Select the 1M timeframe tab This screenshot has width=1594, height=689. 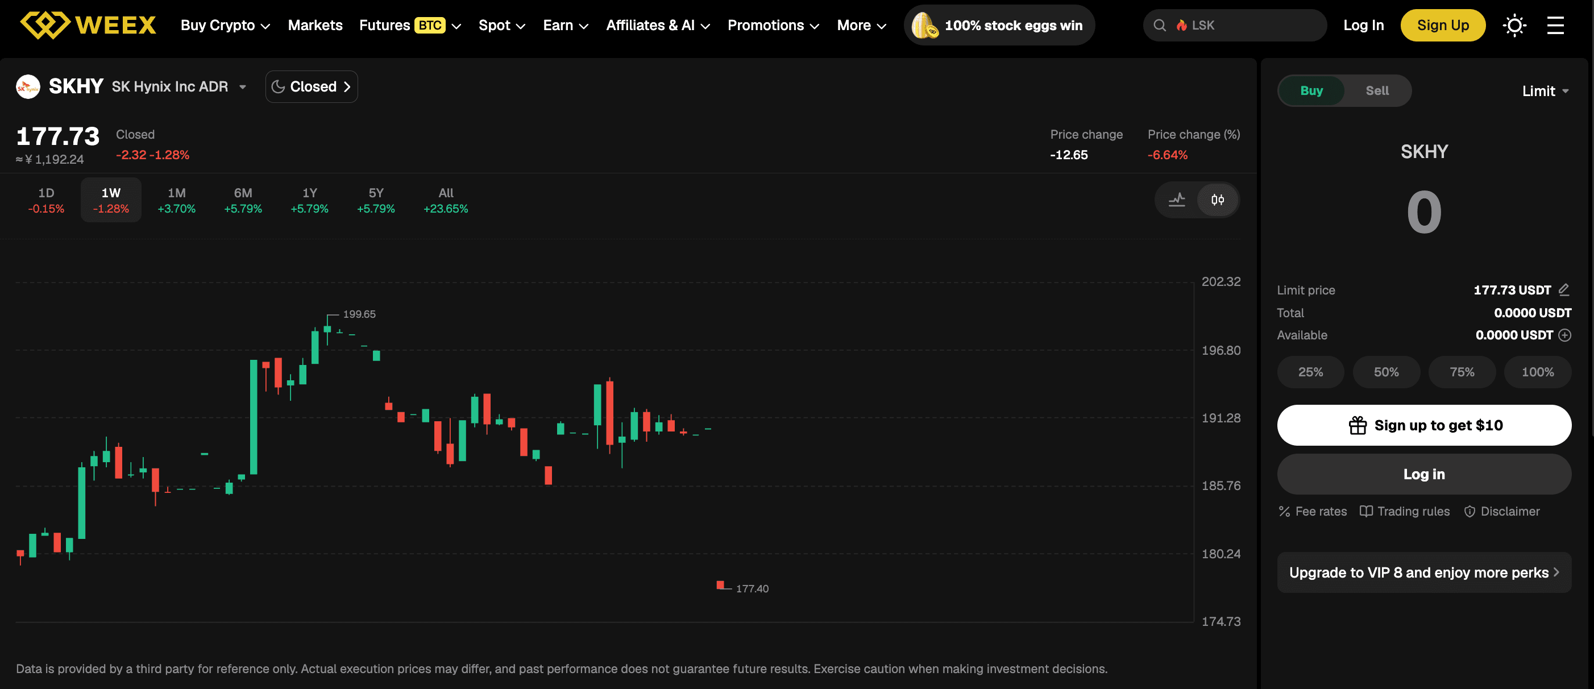tap(176, 200)
